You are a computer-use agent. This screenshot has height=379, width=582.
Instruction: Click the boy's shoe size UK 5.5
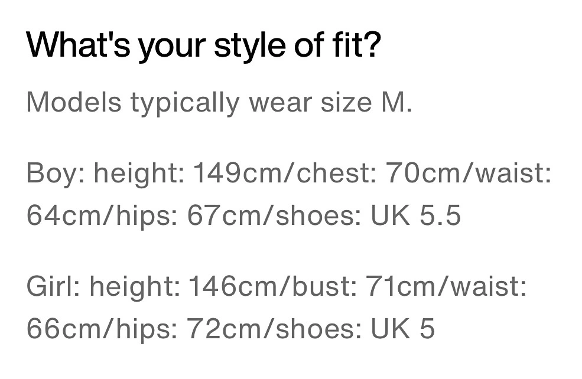pos(416,215)
